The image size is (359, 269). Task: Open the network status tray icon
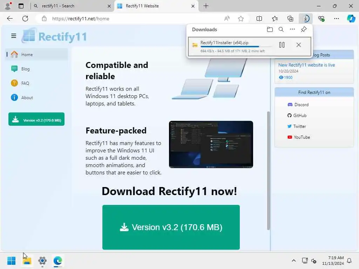305,261
